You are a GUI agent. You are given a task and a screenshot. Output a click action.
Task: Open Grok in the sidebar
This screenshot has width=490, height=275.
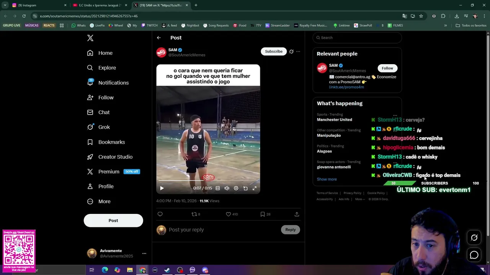pyautogui.click(x=98, y=127)
